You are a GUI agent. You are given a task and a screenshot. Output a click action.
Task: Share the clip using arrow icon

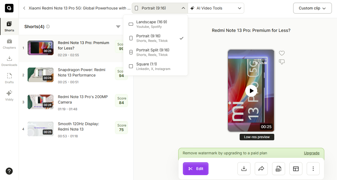261,169
